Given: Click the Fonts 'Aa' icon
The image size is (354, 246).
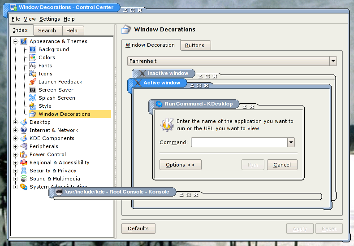Looking at the screenshot, I should point(33,66).
